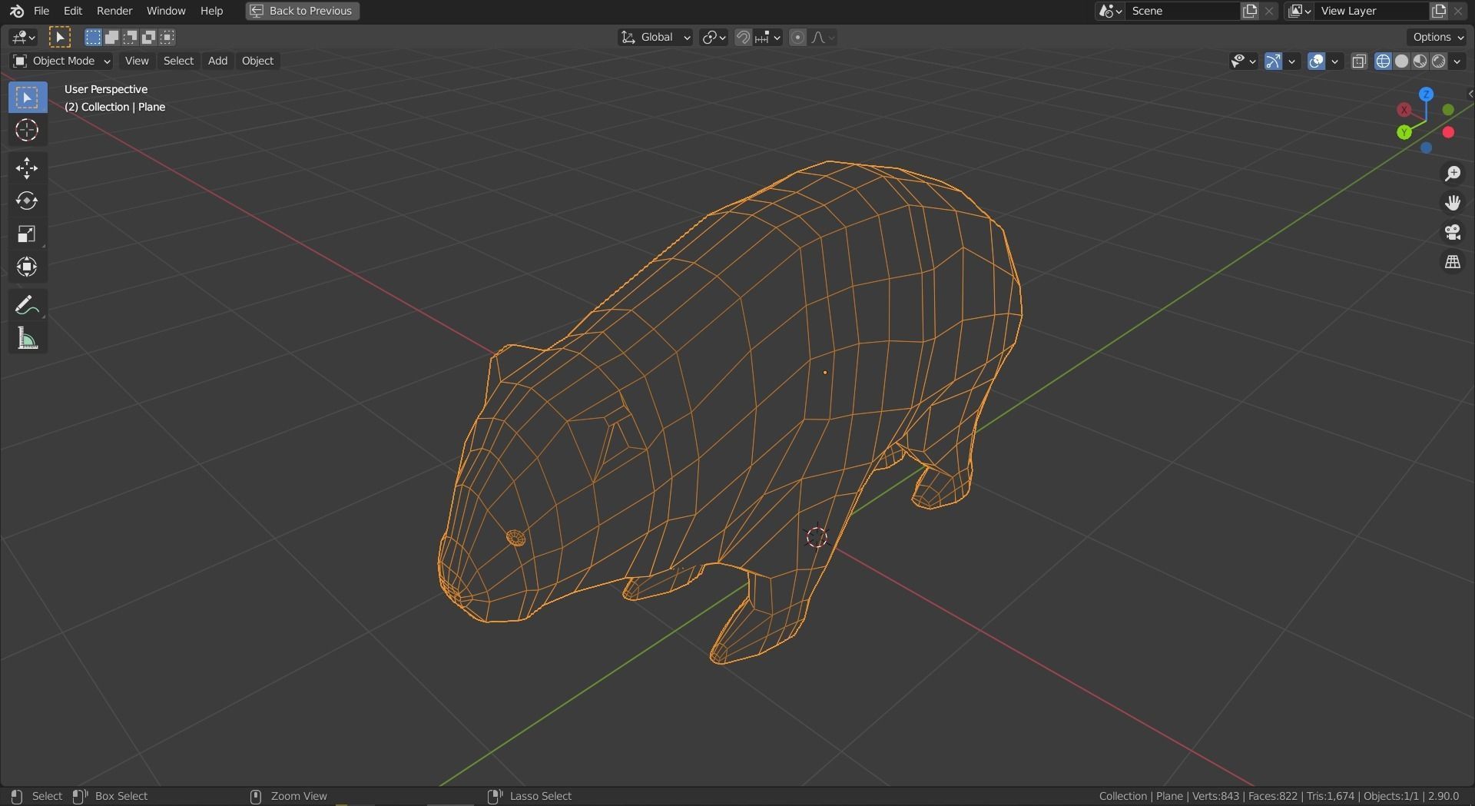1475x806 pixels.
Task: Set selection mode to invert (difference)
Action: coord(148,37)
